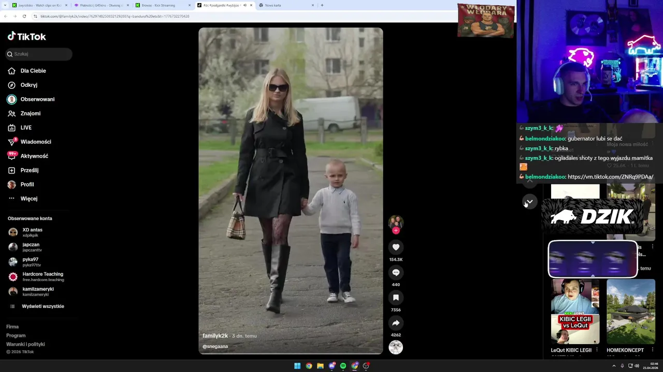Image resolution: width=663 pixels, height=372 pixels.
Task: Click the TikTok logo
Action: point(26,36)
